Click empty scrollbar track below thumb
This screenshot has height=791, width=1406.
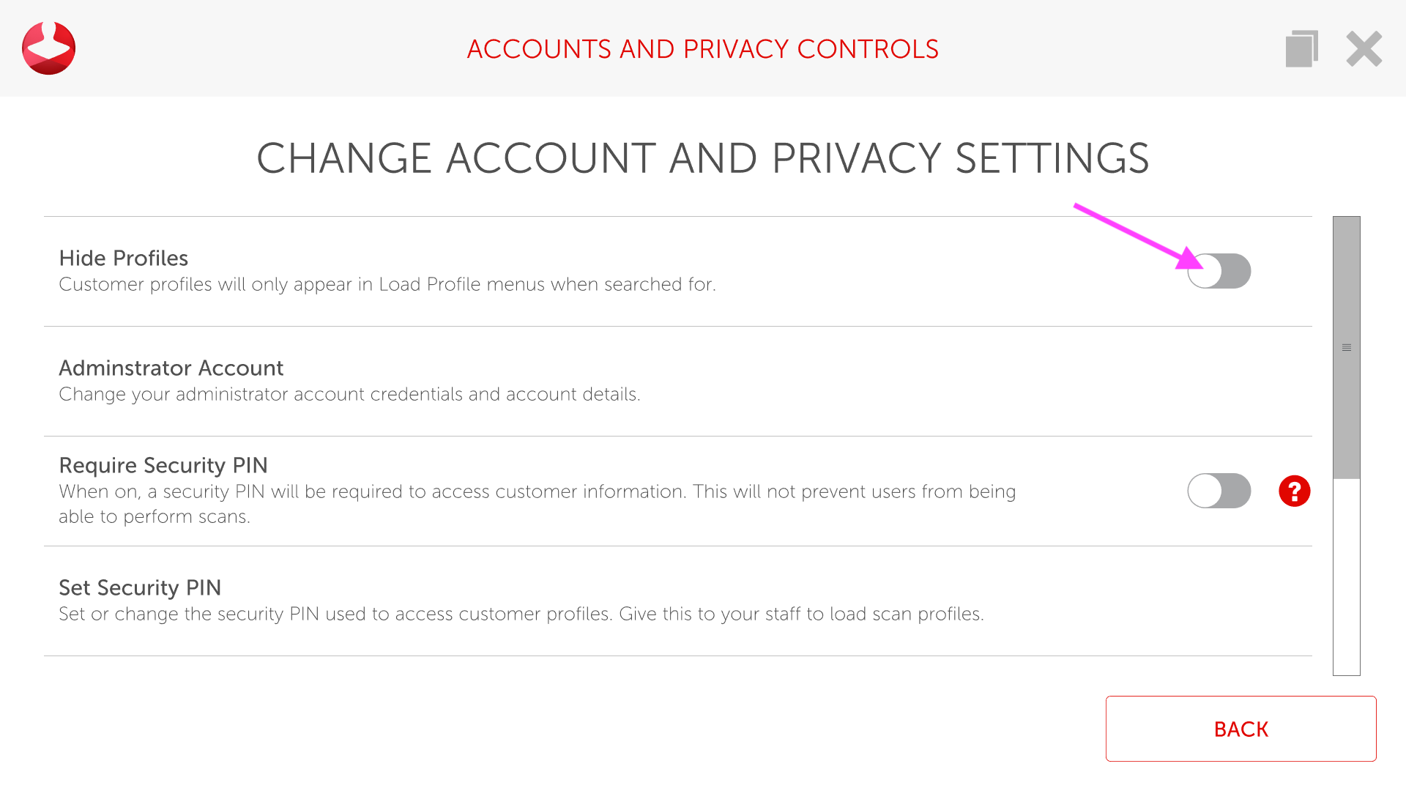(x=1347, y=579)
